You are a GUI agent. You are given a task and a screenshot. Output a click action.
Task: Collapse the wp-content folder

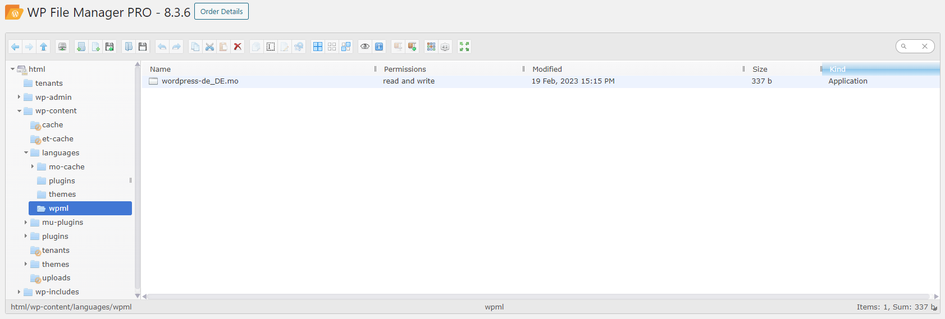click(x=19, y=111)
